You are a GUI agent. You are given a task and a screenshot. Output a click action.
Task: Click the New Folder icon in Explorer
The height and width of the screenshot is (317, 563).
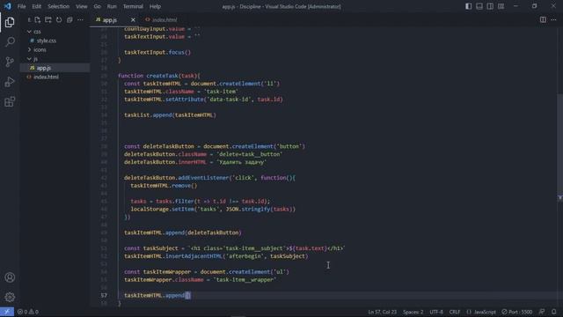point(48,19)
